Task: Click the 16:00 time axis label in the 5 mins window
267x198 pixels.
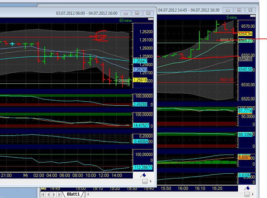Action: [x=183, y=188]
